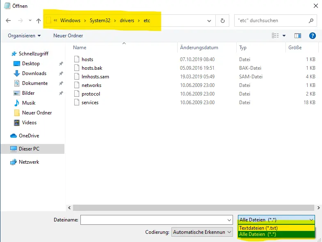The height and width of the screenshot is (242, 322).
Task: Open the help question mark icon
Action: click(312, 36)
